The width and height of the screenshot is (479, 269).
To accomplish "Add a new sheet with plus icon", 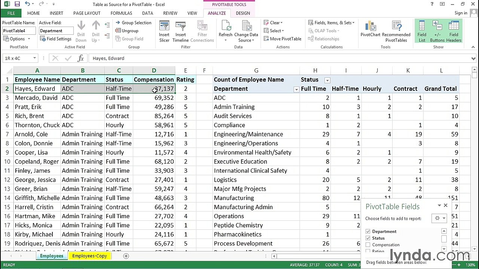I will [126, 256].
